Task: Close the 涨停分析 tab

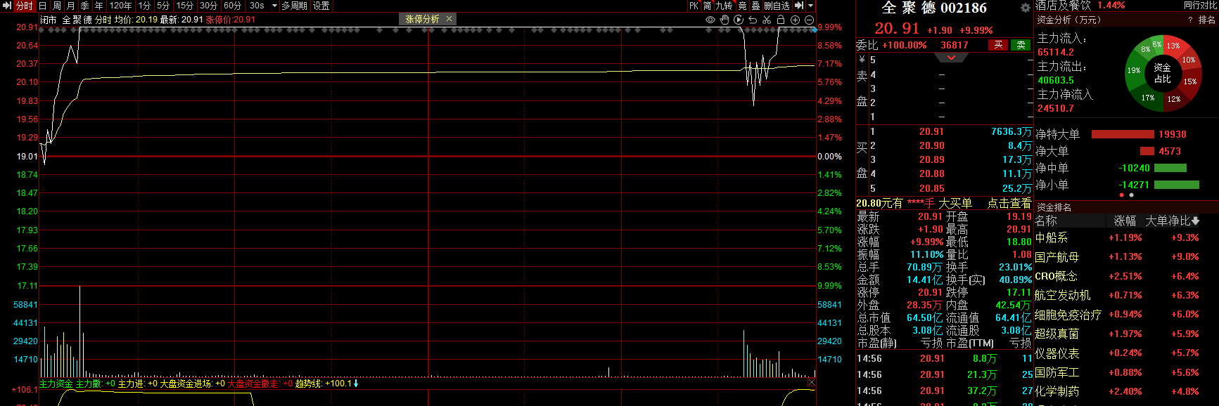Action: (449, 19)
